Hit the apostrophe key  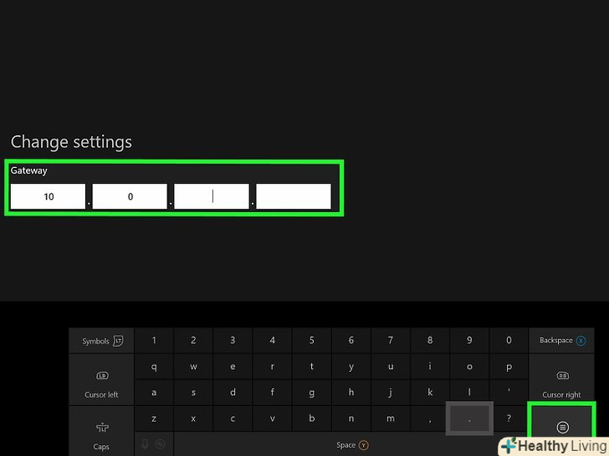(509, 393)
